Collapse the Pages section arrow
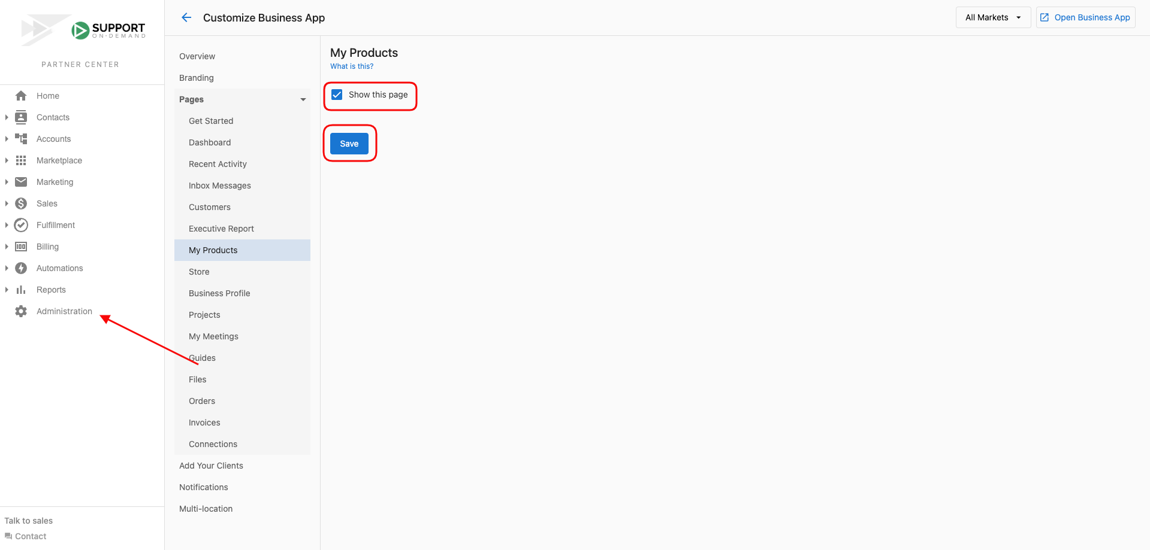 click(303, 99)
